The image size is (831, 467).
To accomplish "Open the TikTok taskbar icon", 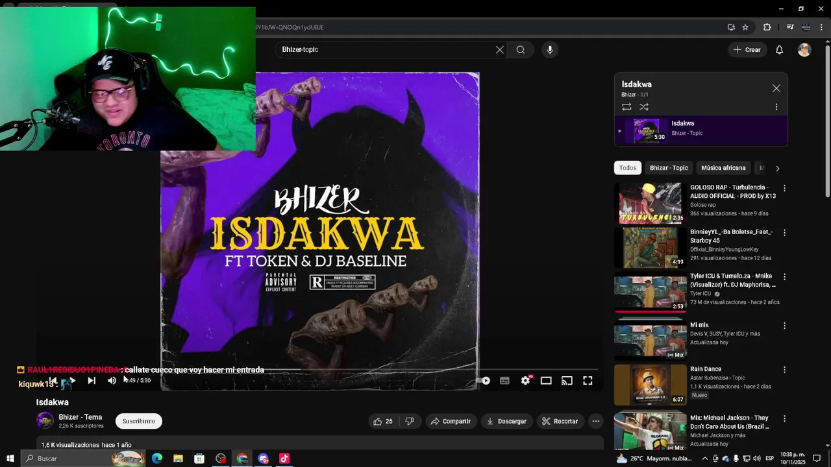I will point(284,459).
